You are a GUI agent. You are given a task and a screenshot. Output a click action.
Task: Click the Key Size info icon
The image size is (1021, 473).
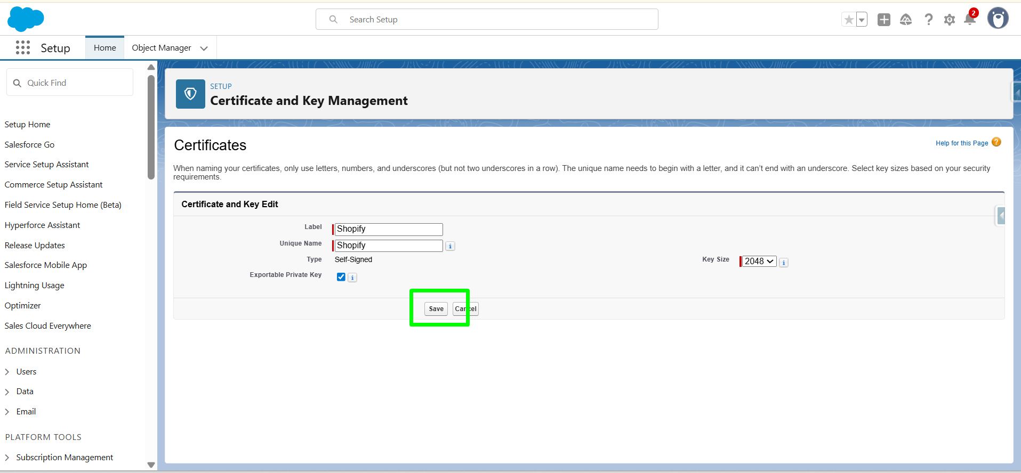coord(784,262)
